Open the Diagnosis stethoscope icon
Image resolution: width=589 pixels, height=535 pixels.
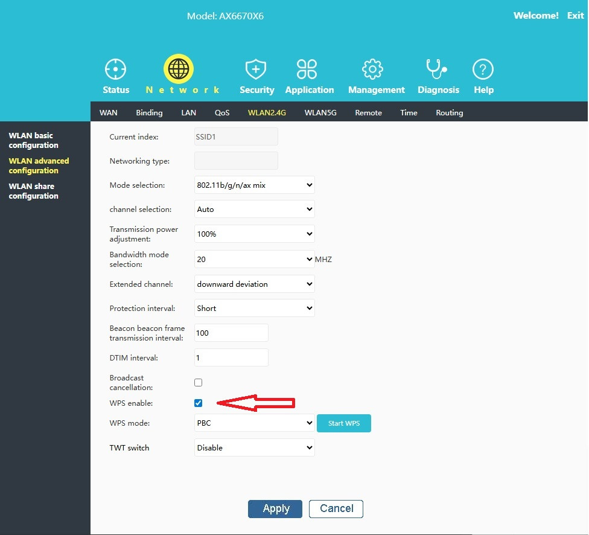pyautogui.click(x=436, y=69)
